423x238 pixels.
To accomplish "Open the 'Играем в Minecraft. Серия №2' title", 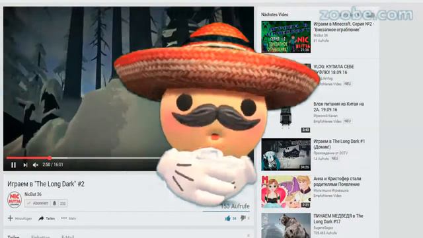I will coord(344,26).
